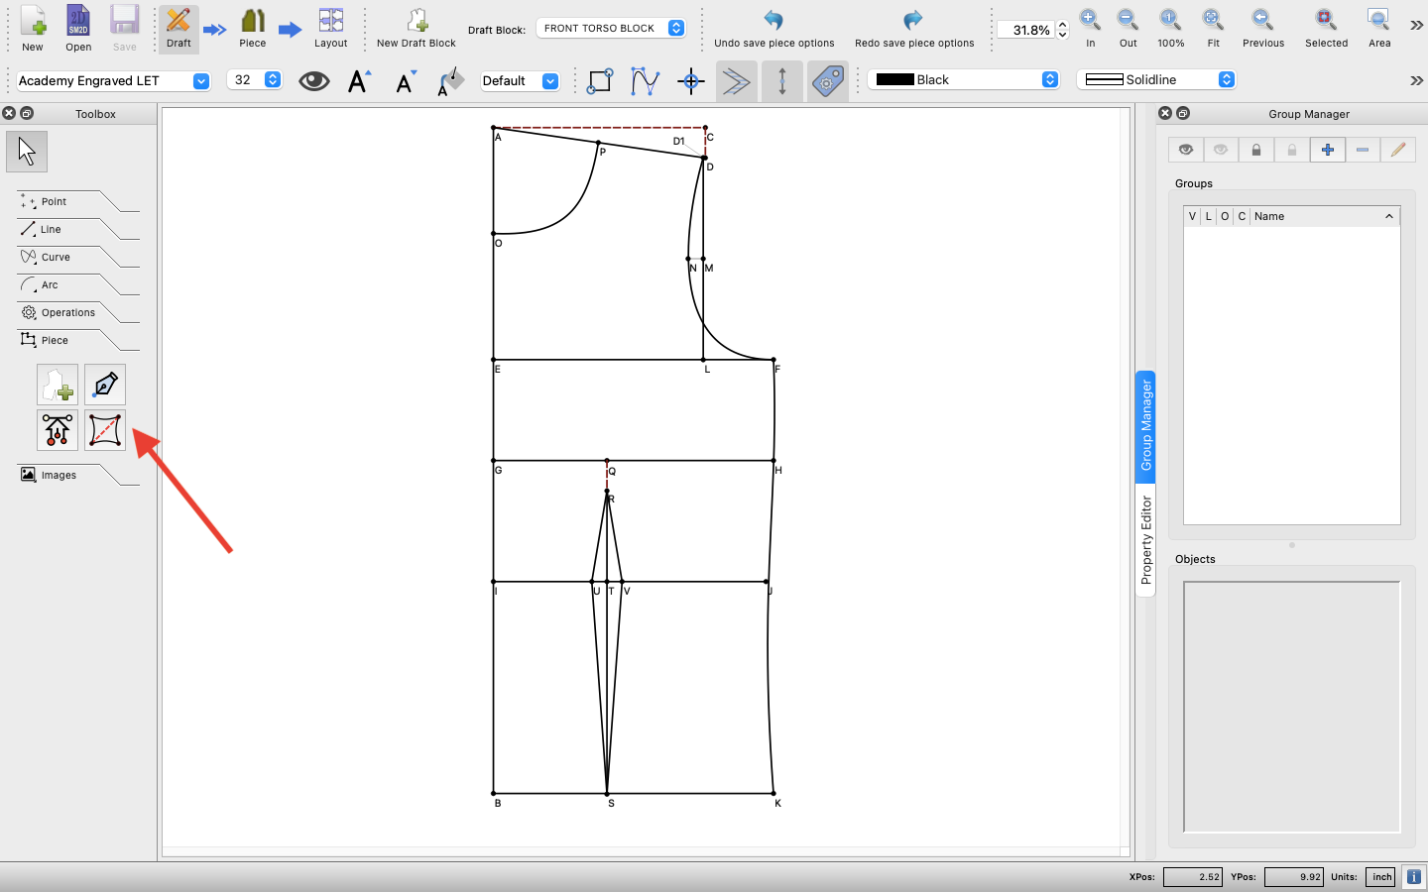The image size is (1428, 892).
Task: Open the Default text style dropdown
Action: tap(520, 80)
